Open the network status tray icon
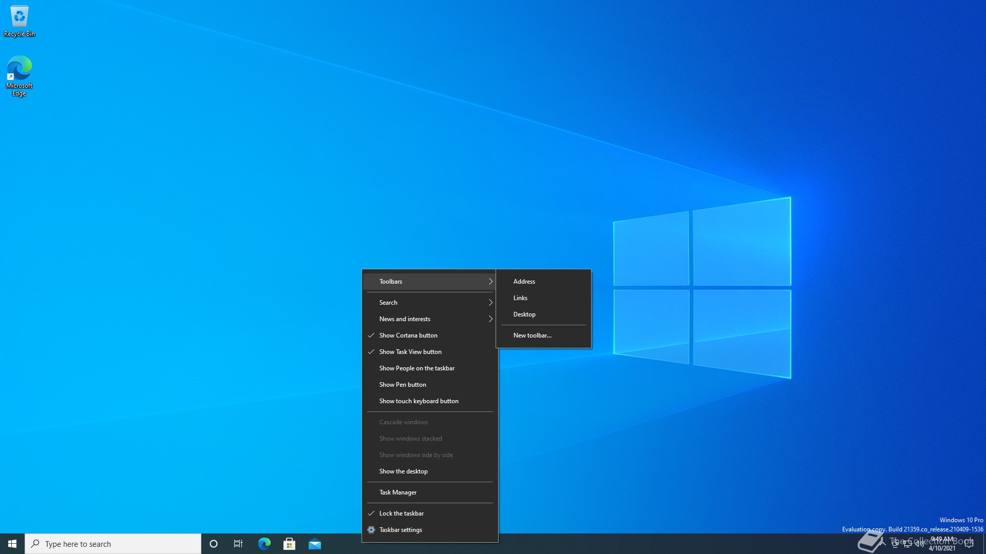This screenshot has height=554, width=986. tap(907, 544)
